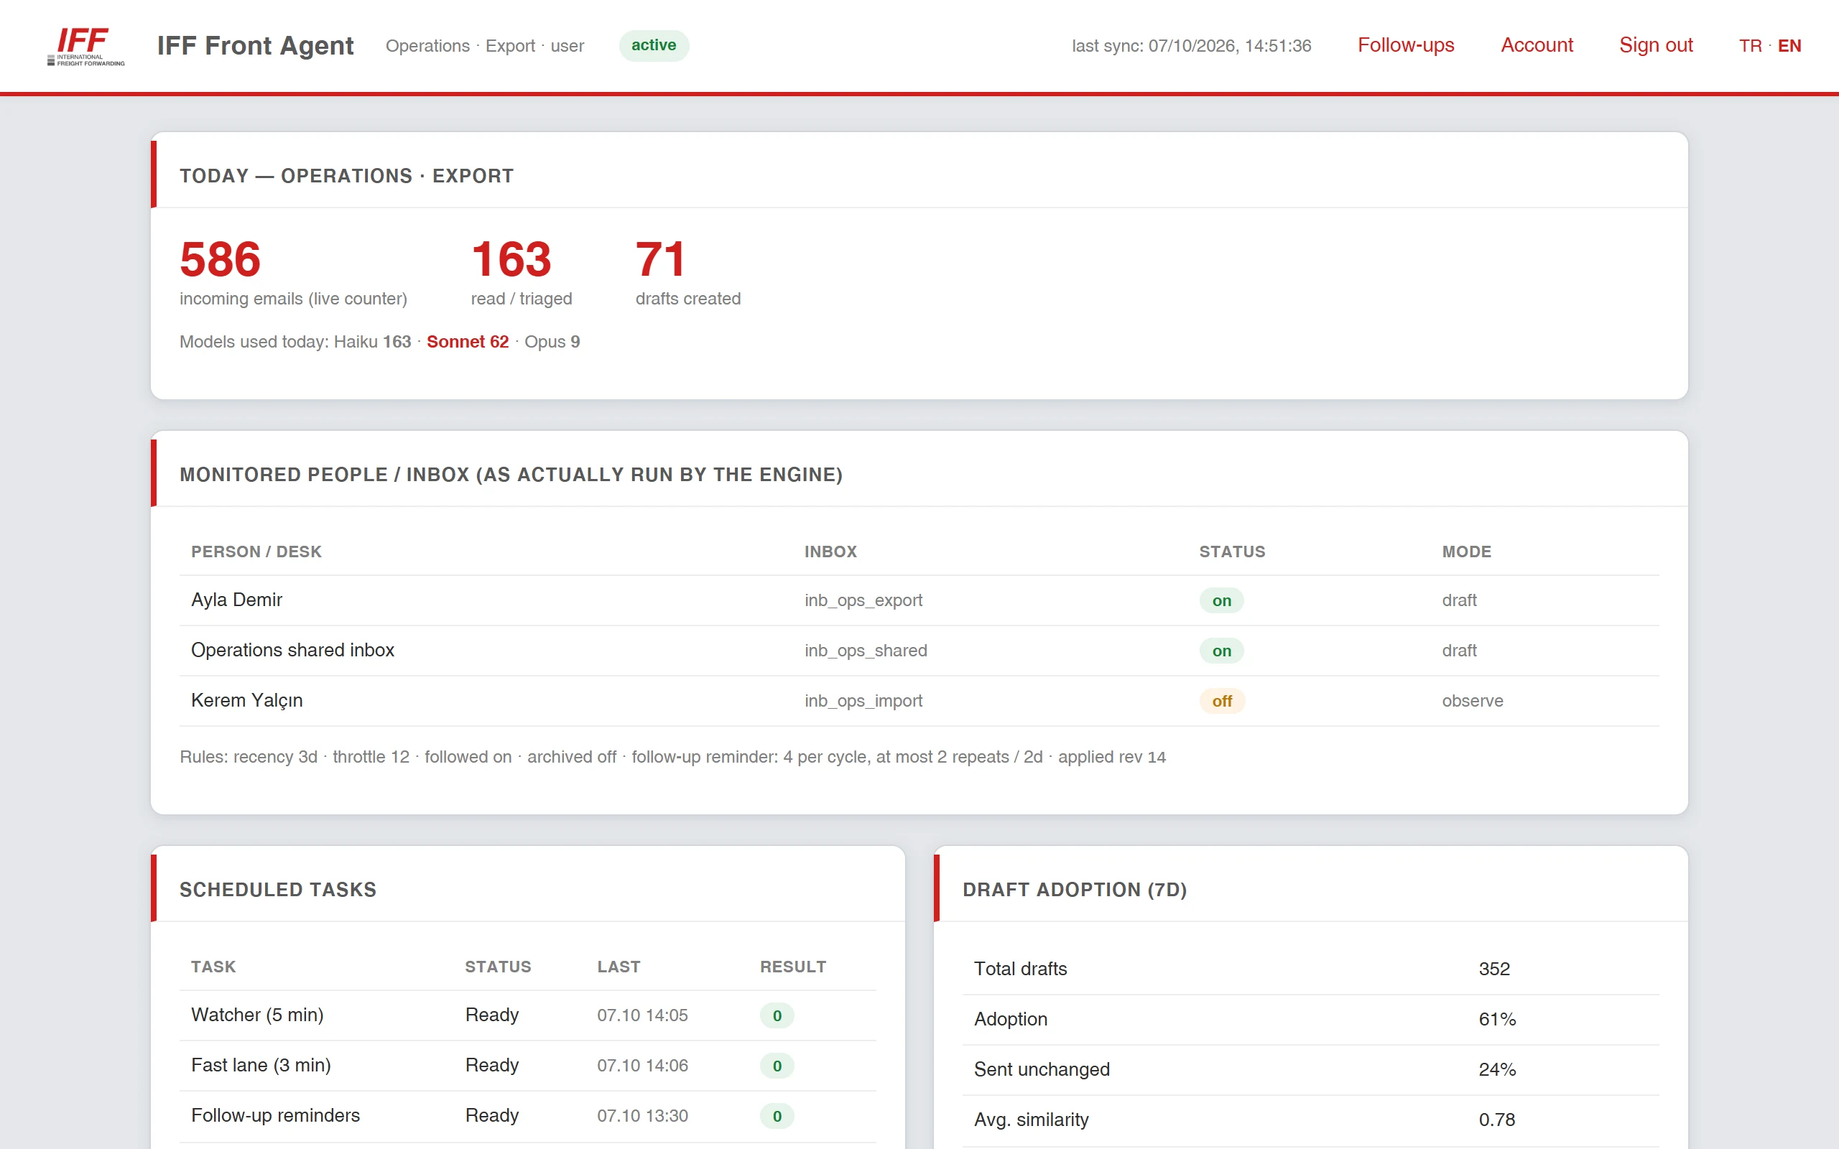This screenshot has width=1839, height=1149.
Task: Click the Ready status for Fast lane task
Action: coord(491,1065)
